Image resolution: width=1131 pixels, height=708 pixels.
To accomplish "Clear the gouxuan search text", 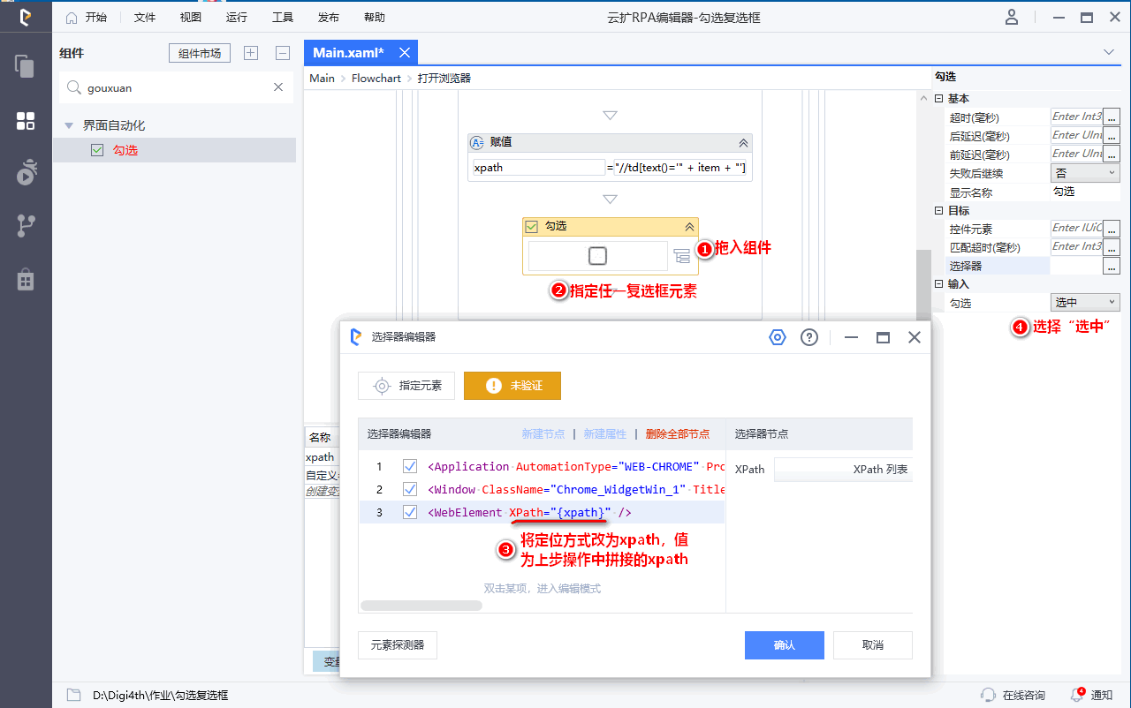I will tap(278, 87).
